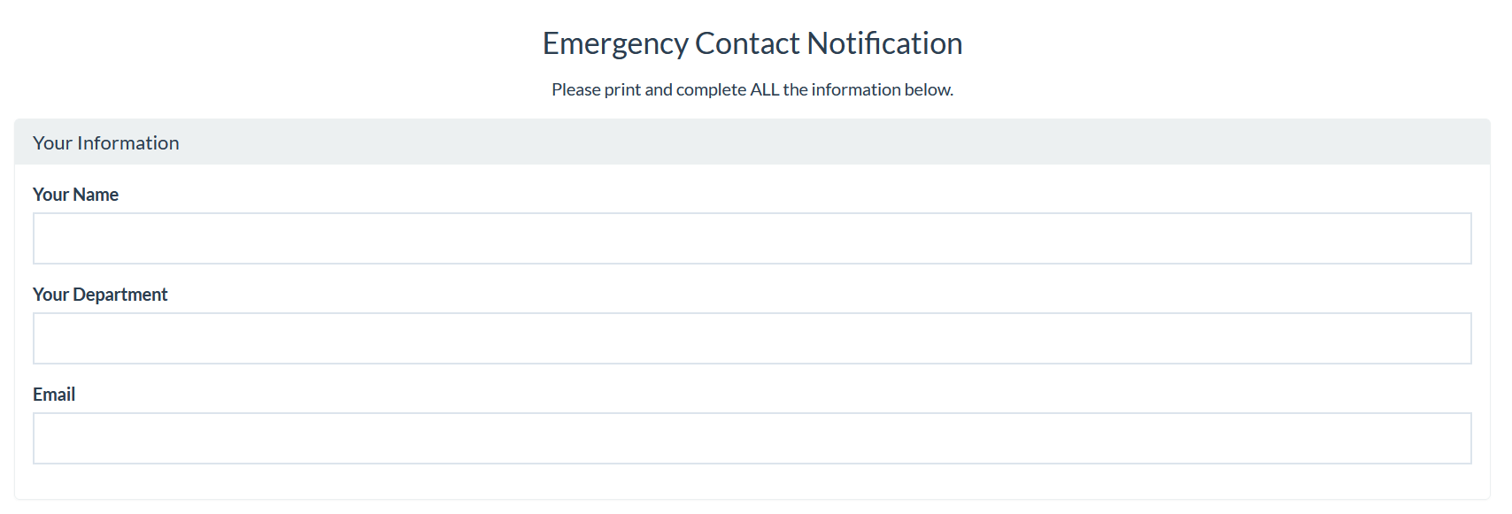Select the Email input field

(x=752, y=438)
